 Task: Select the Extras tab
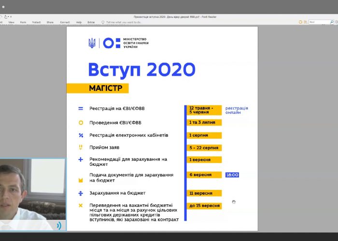[91, 22]
